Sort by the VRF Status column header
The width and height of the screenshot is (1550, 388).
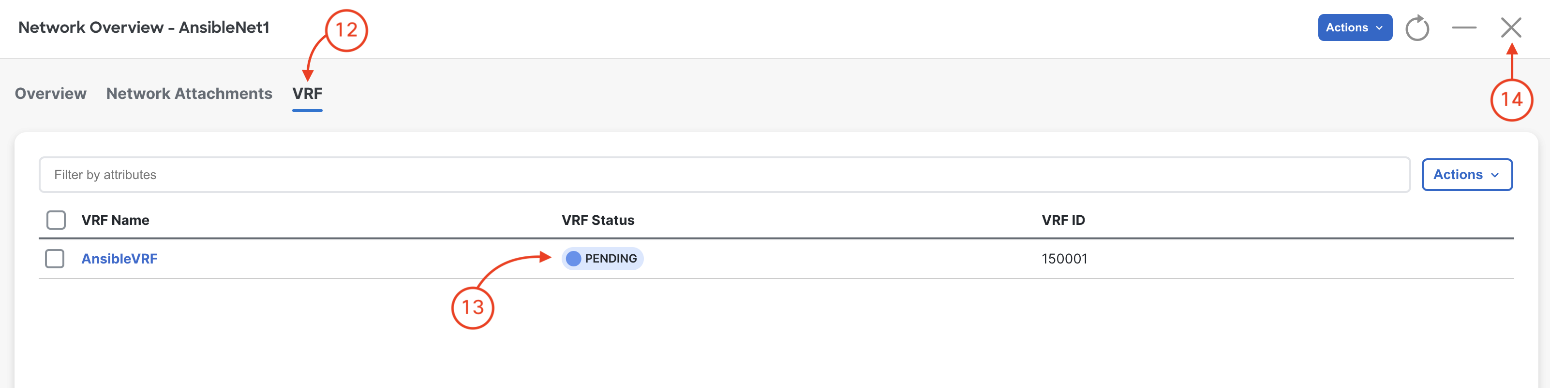tap(597, 221)
